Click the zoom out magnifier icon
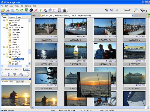Image resolution: width=150 pixels, height=112 pixels. [x=117, y=10]
